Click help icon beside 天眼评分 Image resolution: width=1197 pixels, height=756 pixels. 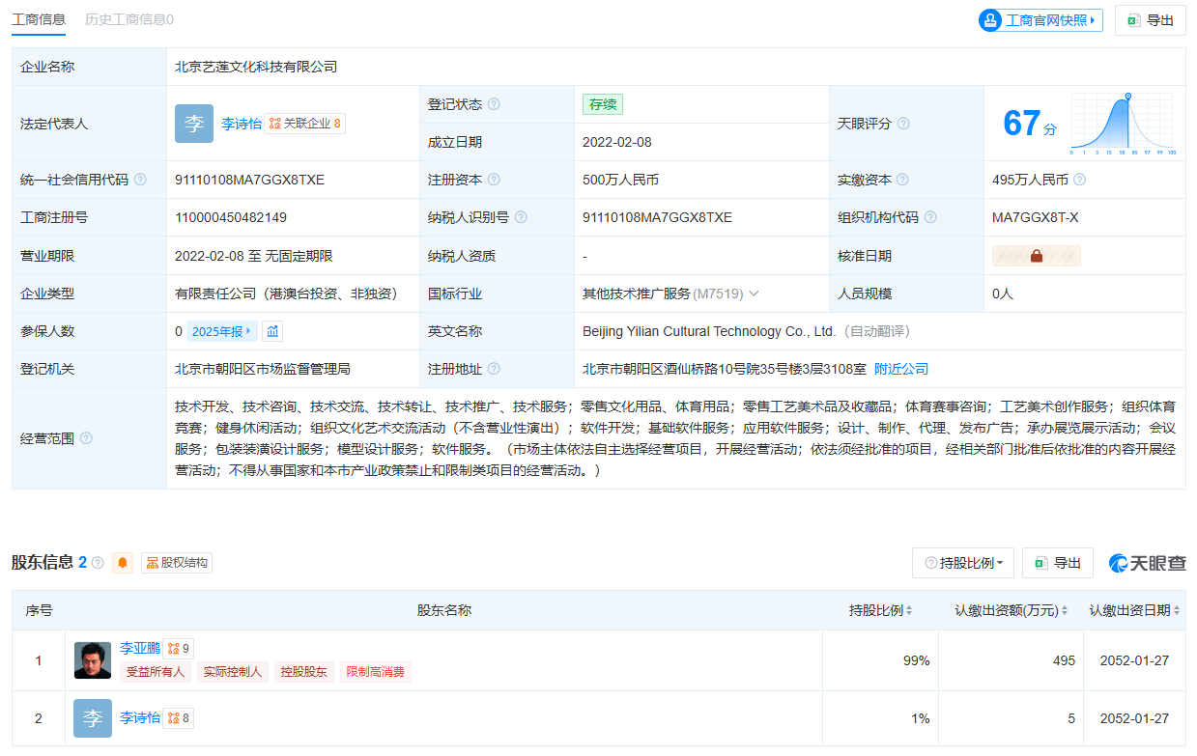click(903, 124)
